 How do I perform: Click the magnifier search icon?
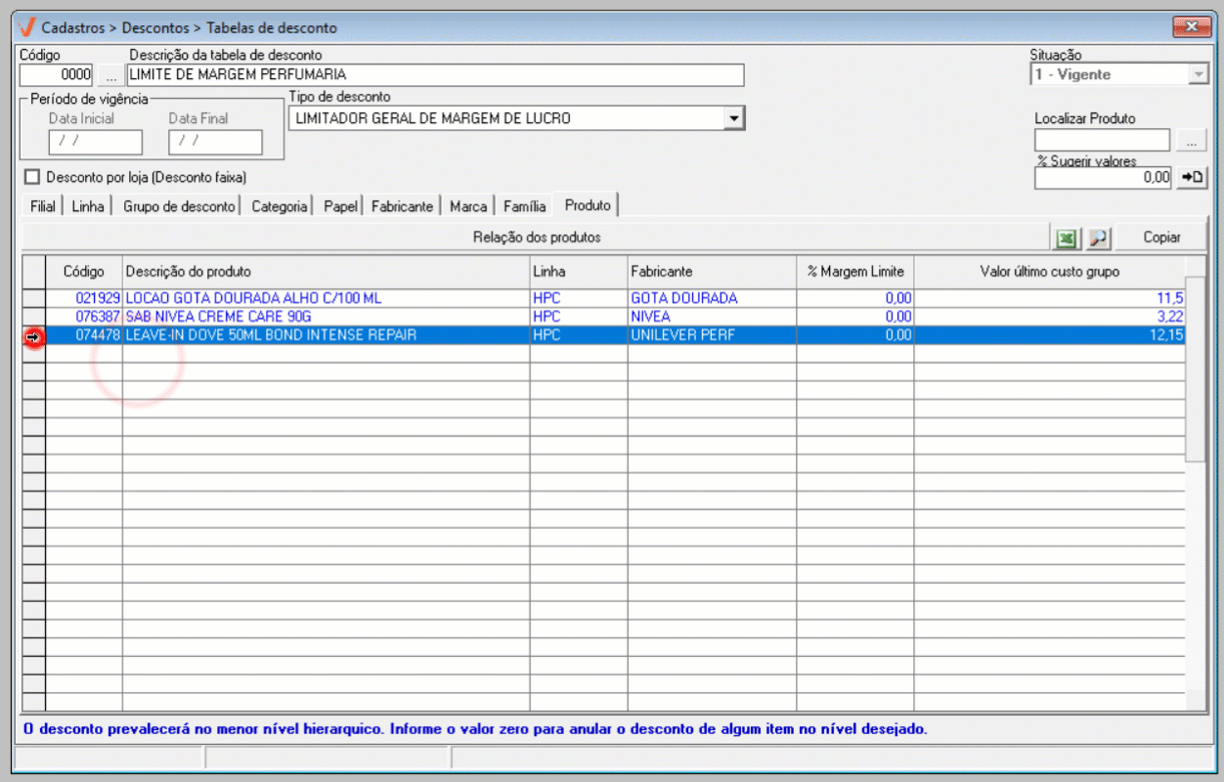tap(1097, 238)
